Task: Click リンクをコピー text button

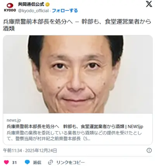Action: (x=71, y=162)
